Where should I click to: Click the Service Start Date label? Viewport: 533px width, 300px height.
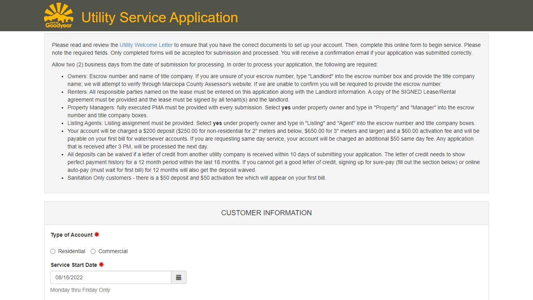coord(74,265)
